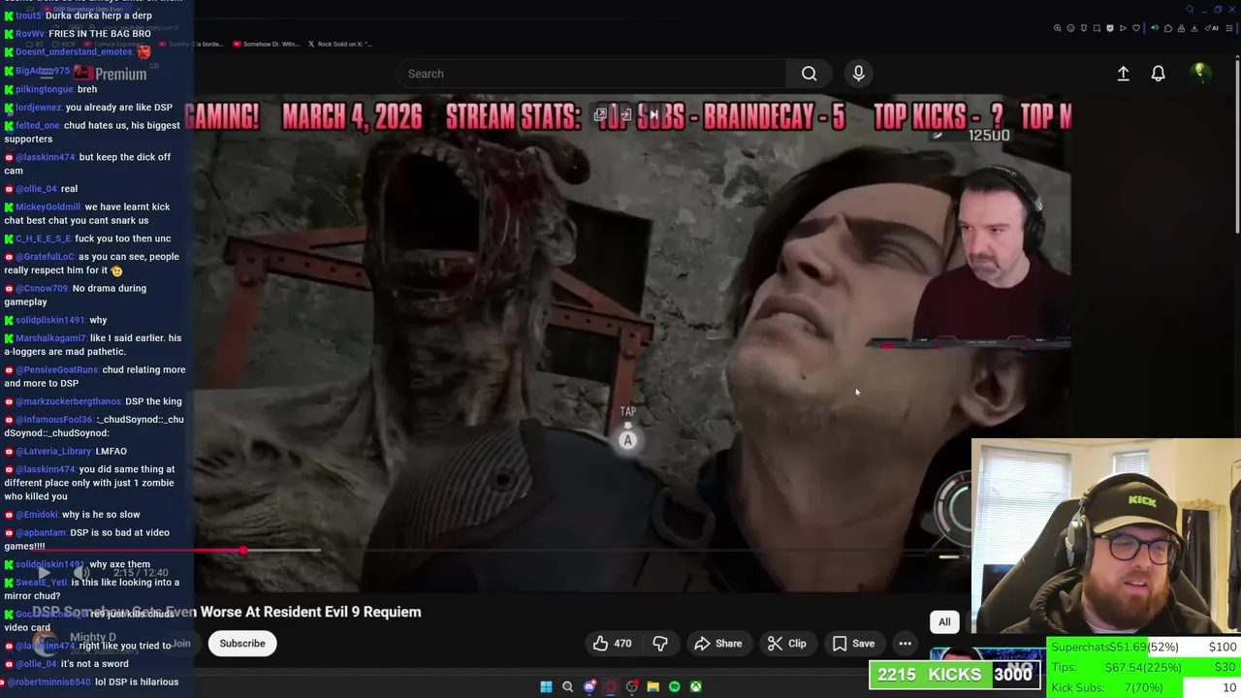Open the Windows Start button
This screenshot has height=698, width=1241.
pos(546,686)
